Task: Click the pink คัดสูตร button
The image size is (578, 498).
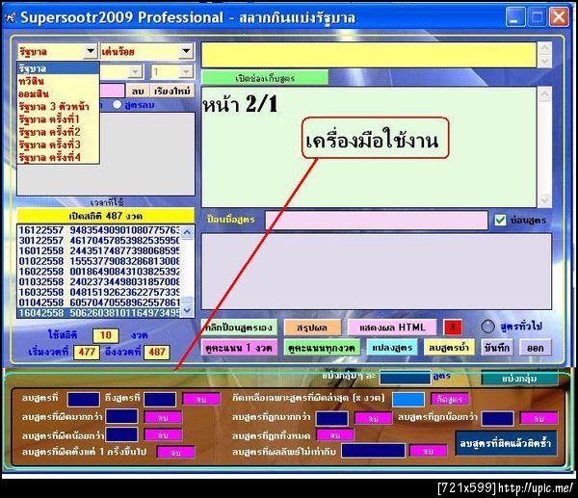Action: [449, 399]
